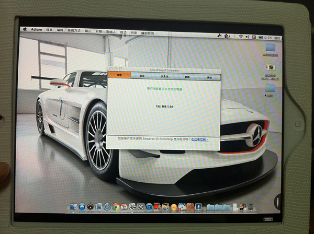Viewport: 314px width, 234px height.
Task: Tap the pencil handle at screen edge
Action: (278, 202)
